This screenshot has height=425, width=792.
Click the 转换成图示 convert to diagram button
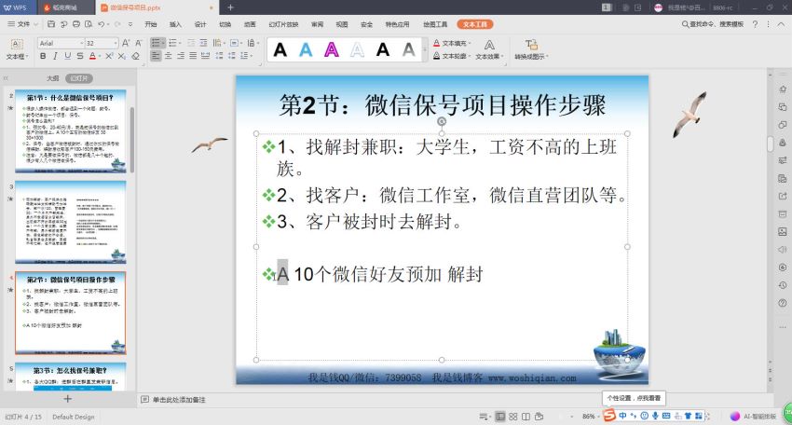tap(531, 49)
